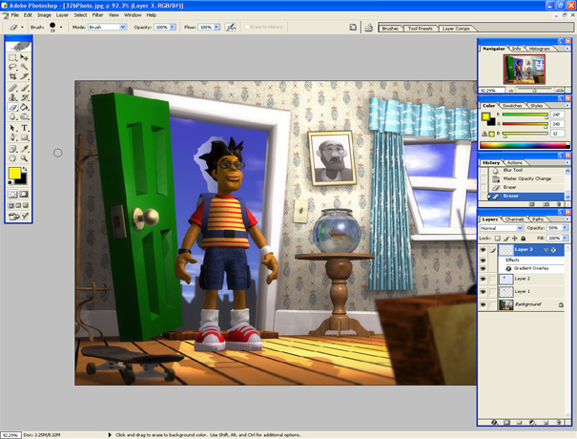Screen dimensions: 577x439
Task: Select the Type tool in the toolbox
Action: click(x=25, y=127)
